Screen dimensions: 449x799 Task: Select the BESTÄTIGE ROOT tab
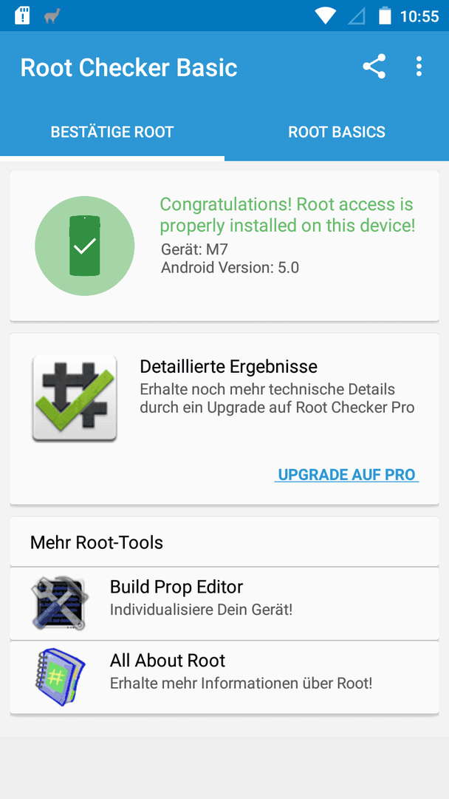click(x=112, y=132)
